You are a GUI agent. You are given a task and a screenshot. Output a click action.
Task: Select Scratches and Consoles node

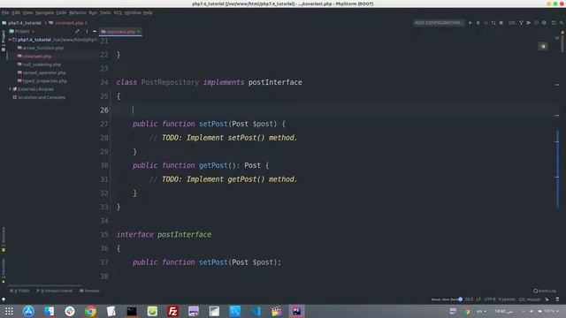tap(42, 97)
